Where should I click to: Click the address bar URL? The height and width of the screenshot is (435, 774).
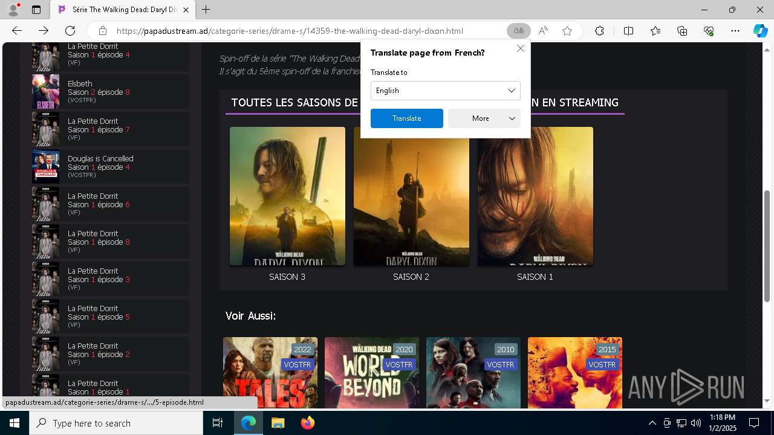click(290, 31)
